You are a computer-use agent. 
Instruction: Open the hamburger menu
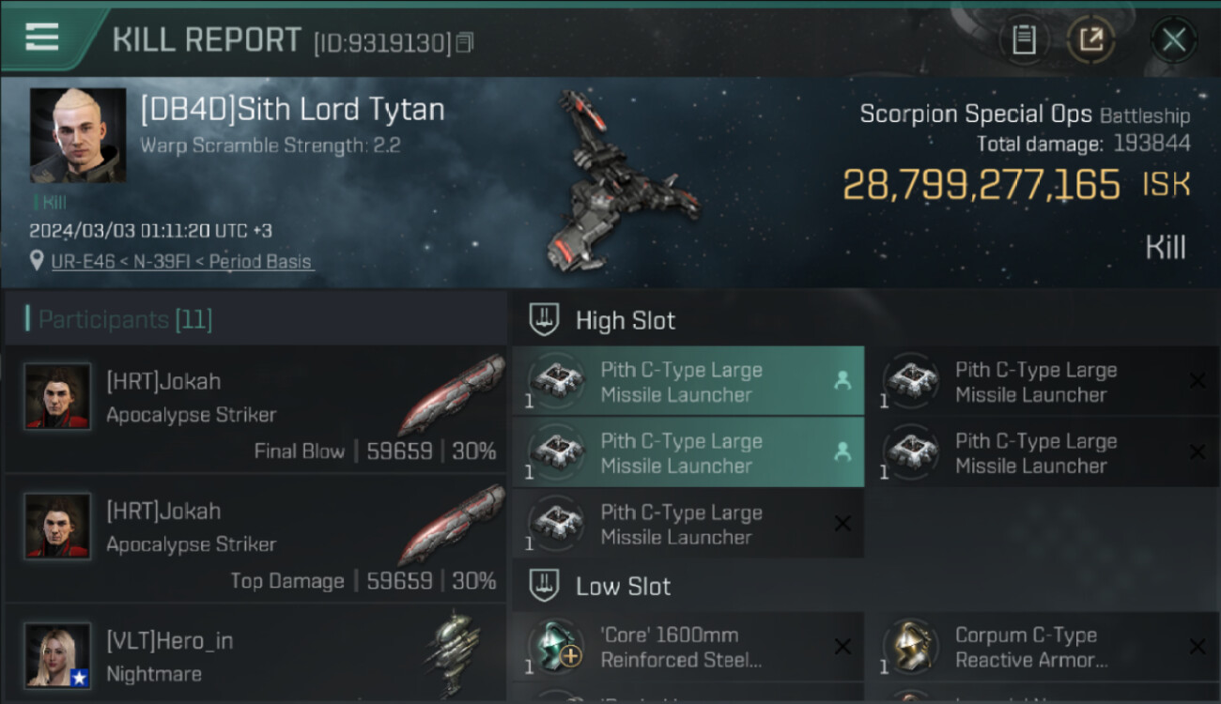(42, 38)
